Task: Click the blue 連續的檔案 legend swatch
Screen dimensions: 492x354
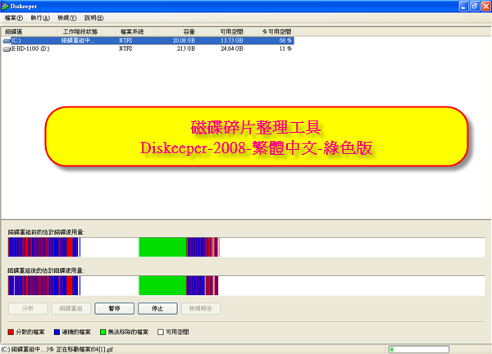Action: 57,333
